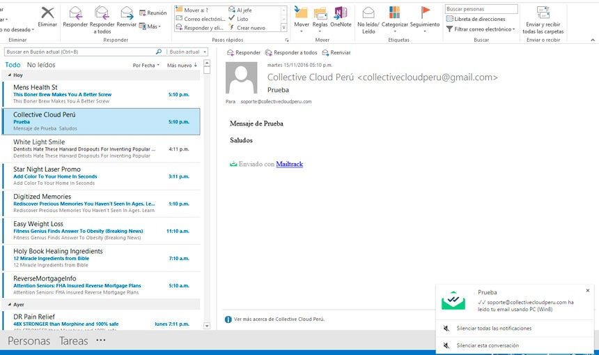Select the Collective Cloud Perú email
This screenshot has height=355, width=599.
coord(101,121)
